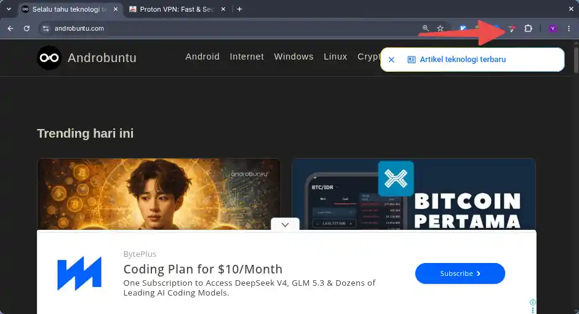579x314 pixels.
Task: Open the Coding Plan for $10/Month headline
Action: (x=202, y=269)
